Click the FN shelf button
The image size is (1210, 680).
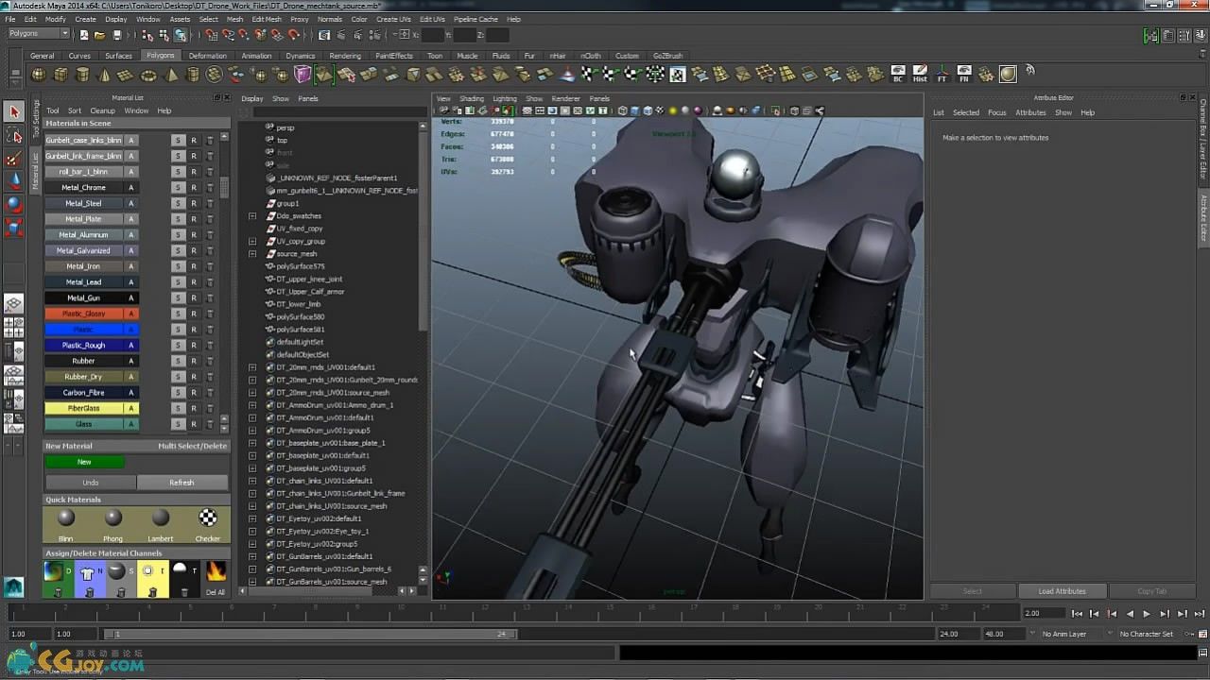(964, 74)
